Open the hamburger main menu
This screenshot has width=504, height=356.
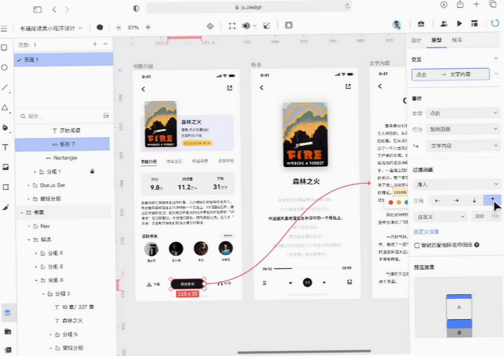[4, 28]
